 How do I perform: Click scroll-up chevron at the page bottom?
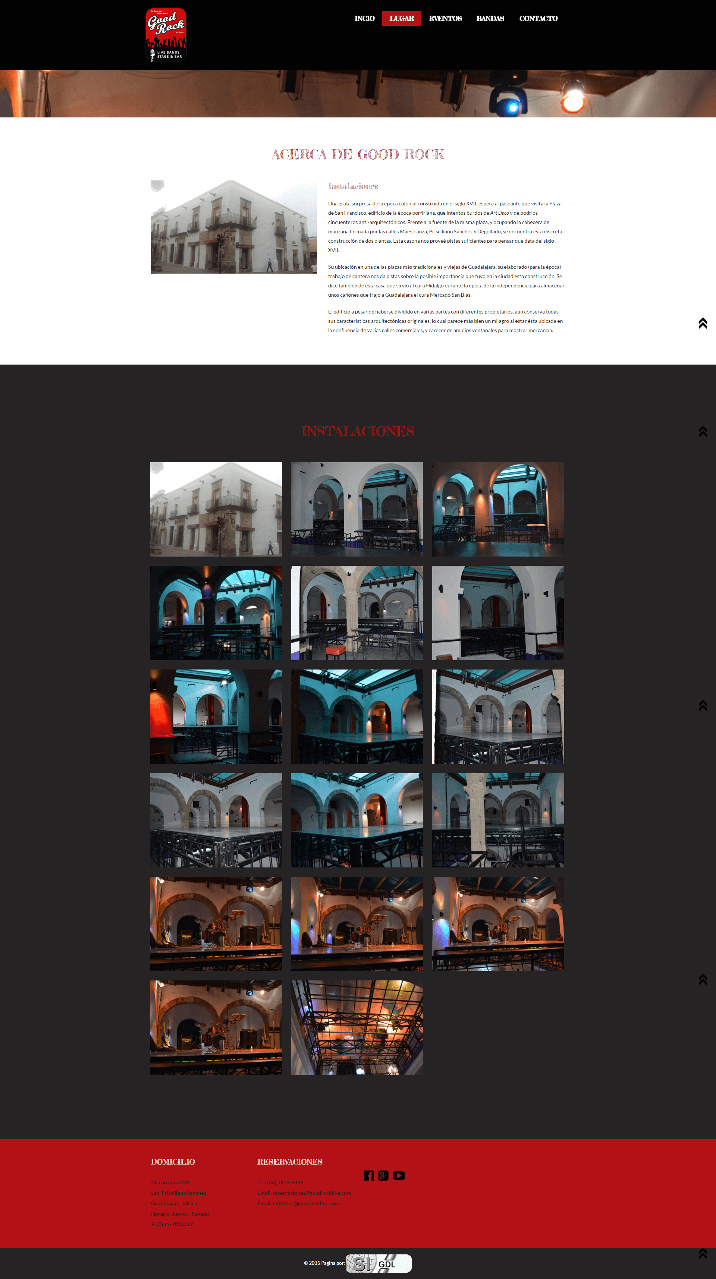tap(703, 1254)
